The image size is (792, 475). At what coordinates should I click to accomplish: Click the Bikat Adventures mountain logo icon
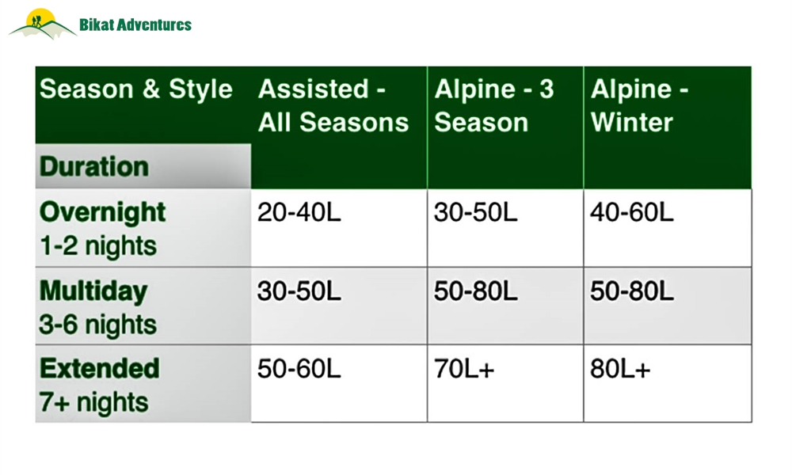point(43,25)
